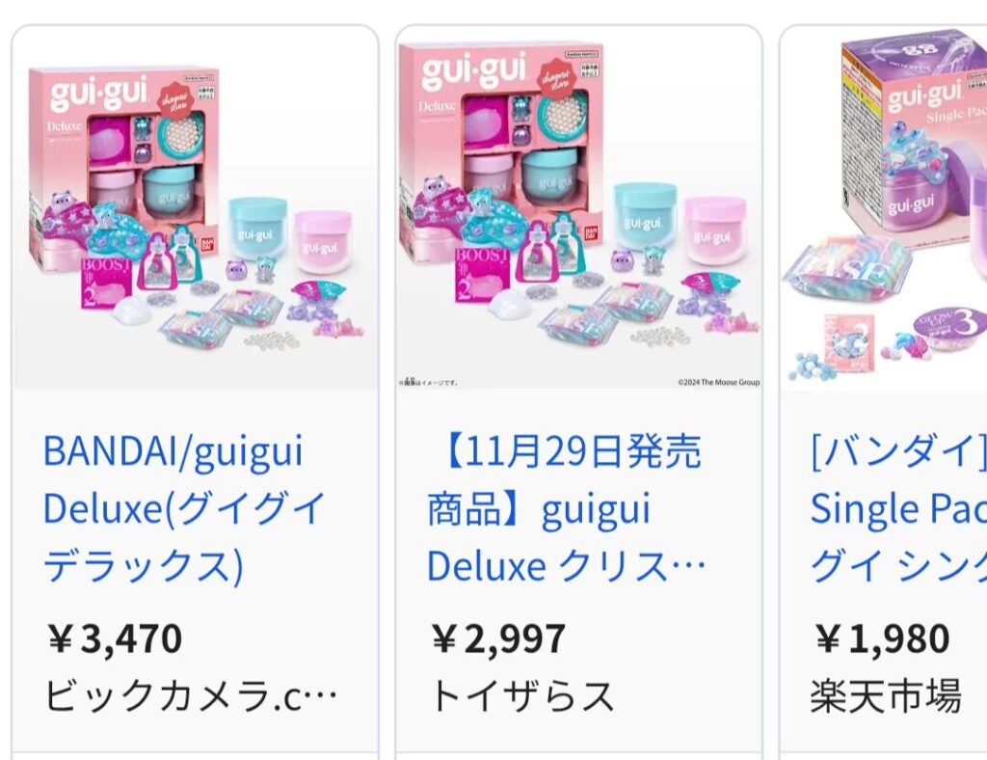
Task: Select the ¥3,470 price
Action: (115, 638)
